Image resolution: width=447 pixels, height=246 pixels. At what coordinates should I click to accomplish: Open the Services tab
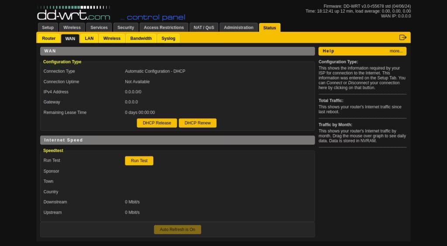click(99, 28)
